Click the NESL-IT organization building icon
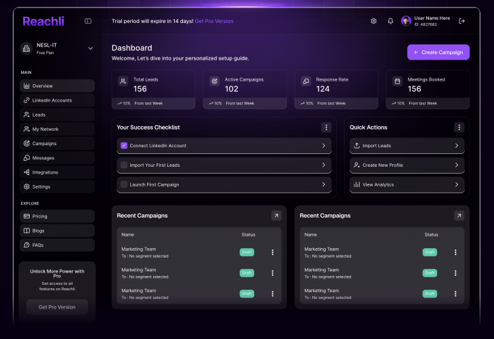Image resolution: width=494 pixels, height=339 pixels. pos(26,49)
